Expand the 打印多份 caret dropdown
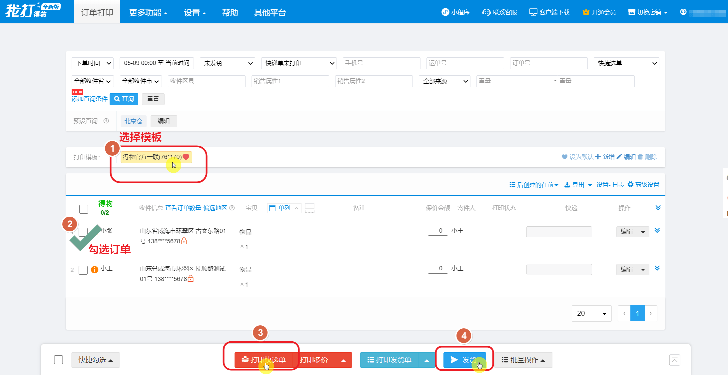Screen dimensions: 728x375 tap(344, 360)
